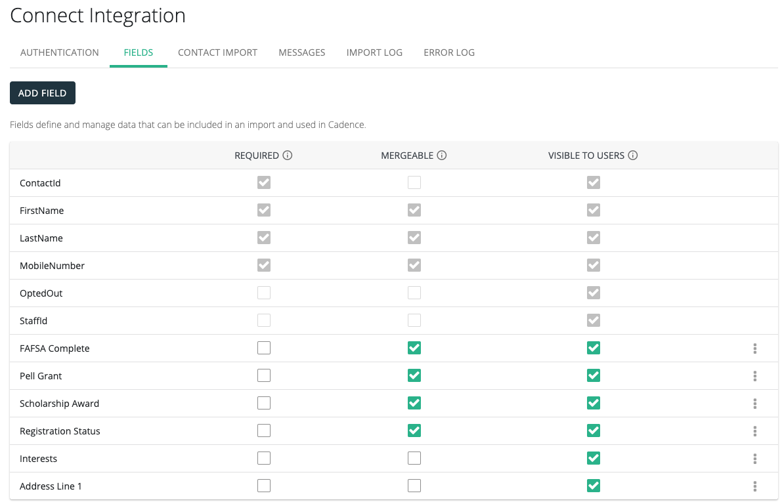The width and height of the screenshot is (784, 504).
Task: Go to the Error Log tab
Action: pyautogui.click(x=449, y=52)
